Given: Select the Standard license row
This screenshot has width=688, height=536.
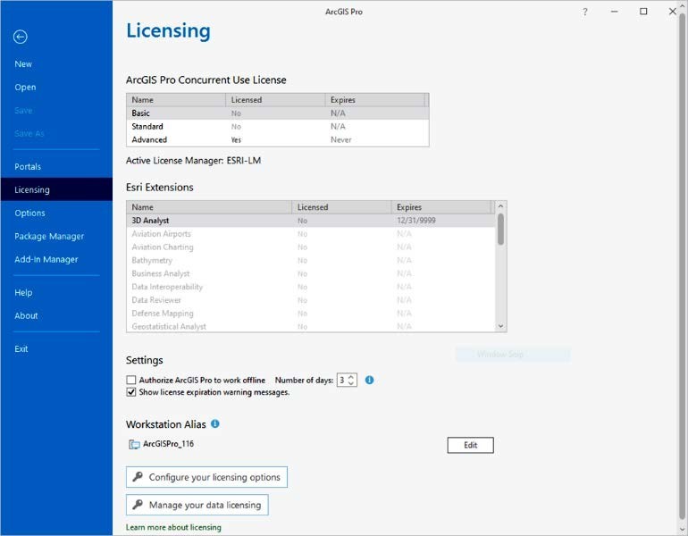Looking at the screenshot, I should pos(277,126).
